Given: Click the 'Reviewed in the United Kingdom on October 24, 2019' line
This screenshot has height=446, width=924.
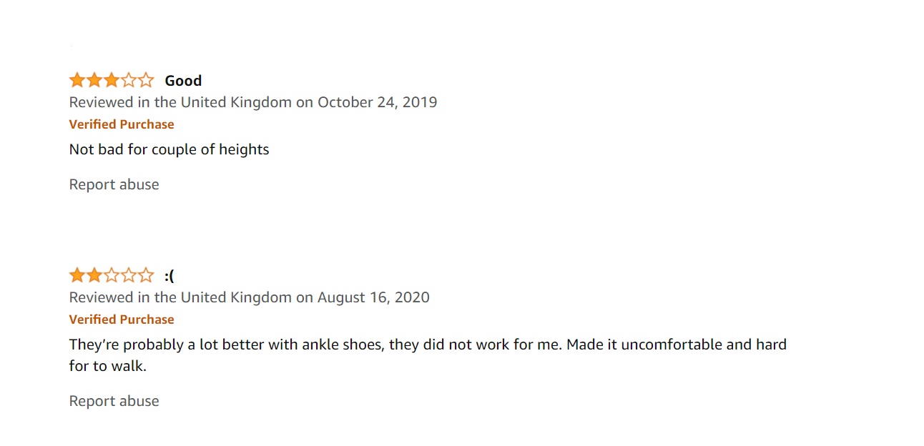Looking at the screenshot, I should point(252,102).
